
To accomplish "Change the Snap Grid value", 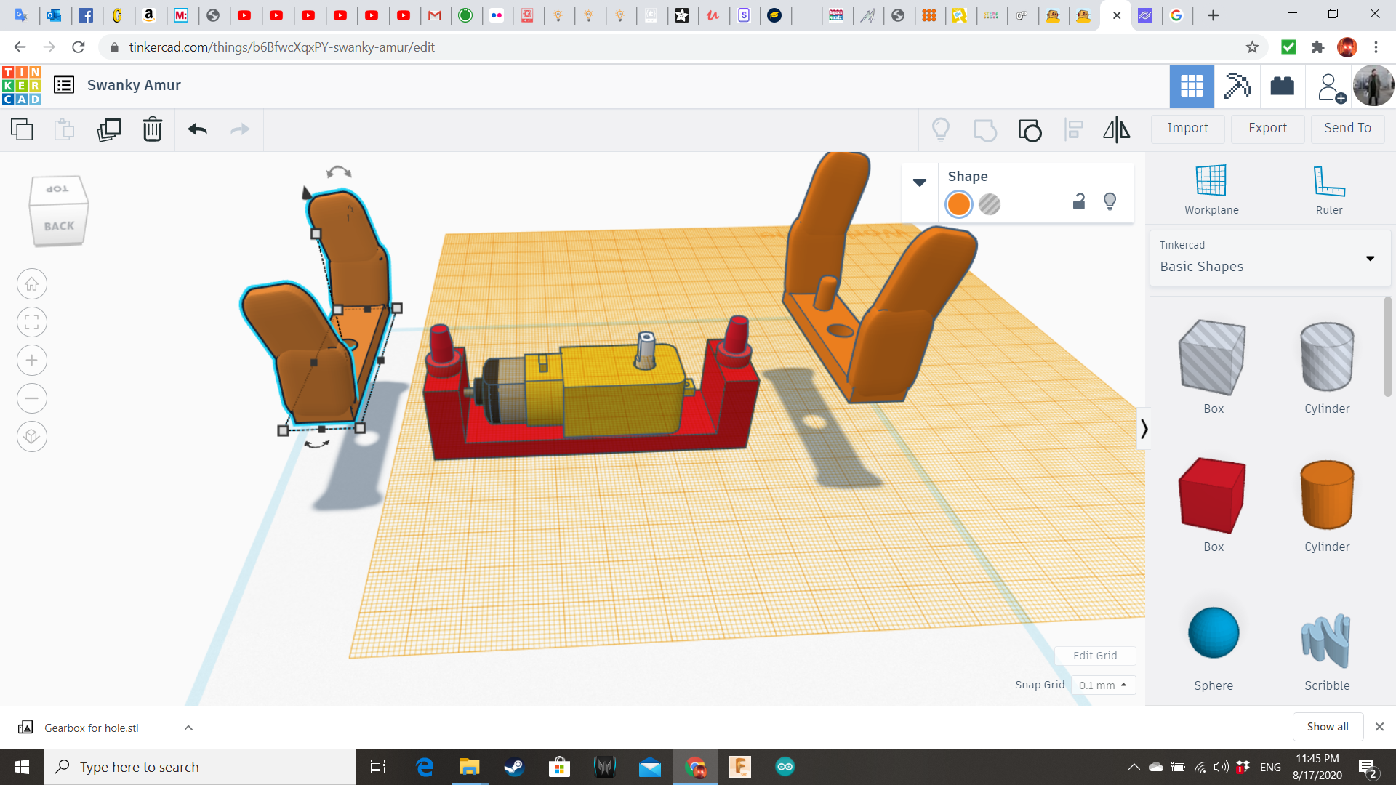I will point(1103,685).
